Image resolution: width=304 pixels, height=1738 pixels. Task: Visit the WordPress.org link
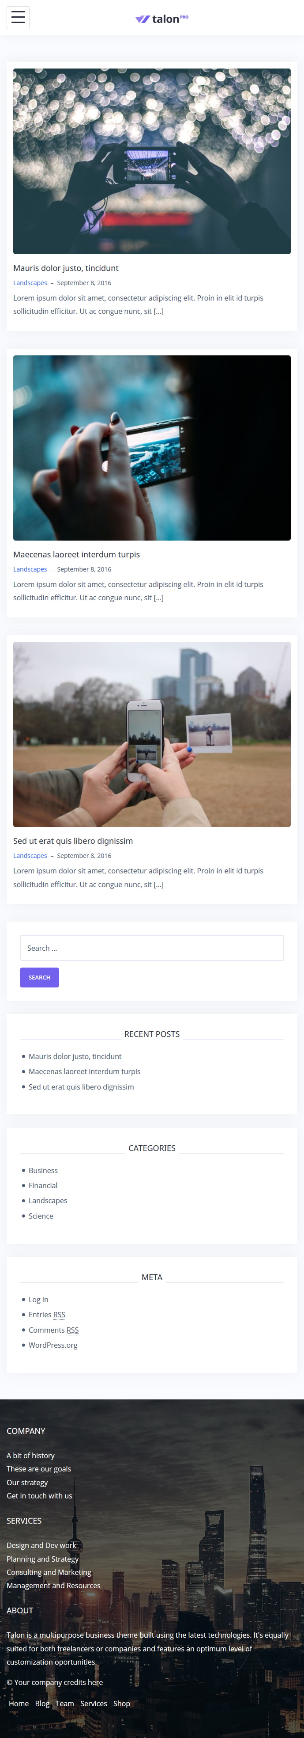coord(53,1345)
